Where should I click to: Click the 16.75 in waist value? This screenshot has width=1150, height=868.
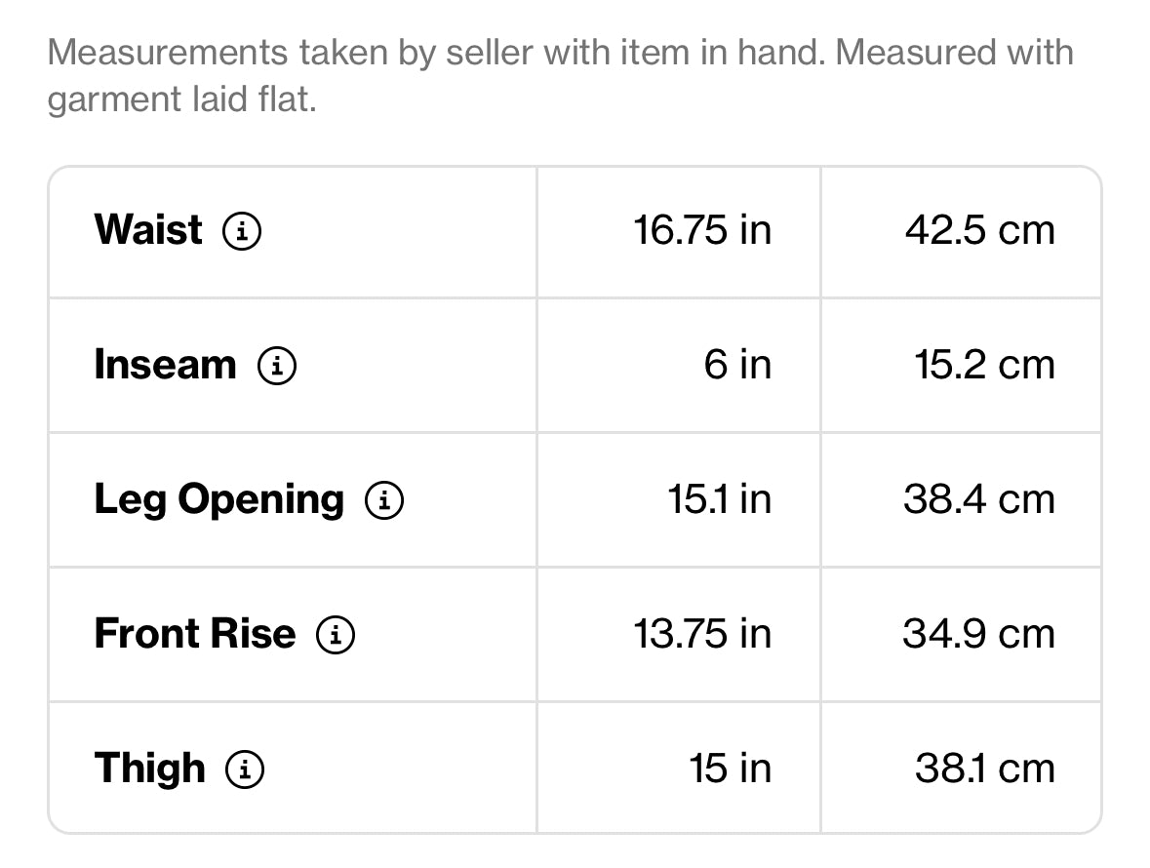702,230
